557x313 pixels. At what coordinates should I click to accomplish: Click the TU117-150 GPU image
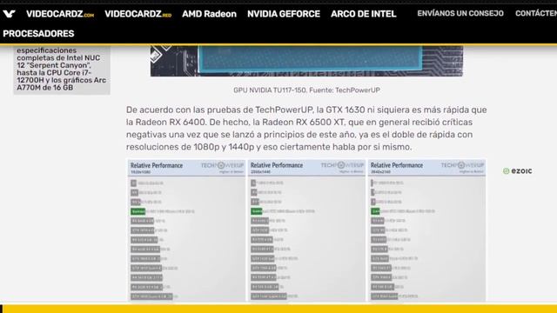click(x=306, y=61)
